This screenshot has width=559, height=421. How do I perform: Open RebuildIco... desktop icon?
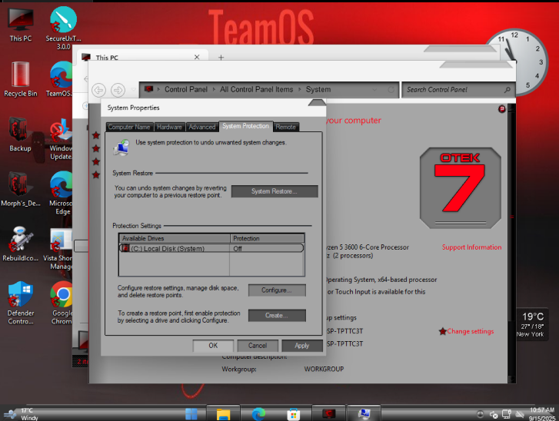coord(20,244)
